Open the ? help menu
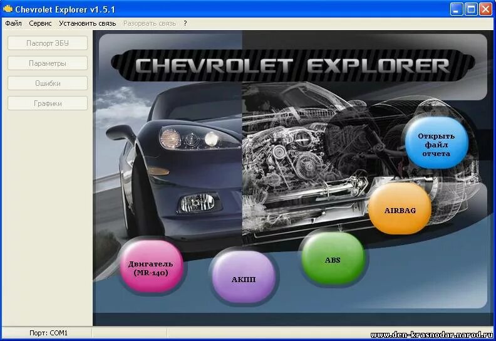This screenshot has width=496, height=341. click(185, 23)
